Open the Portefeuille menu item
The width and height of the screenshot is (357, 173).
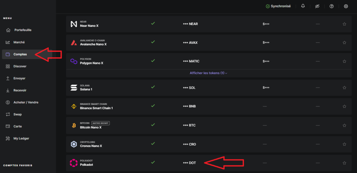tap(23, 30)
